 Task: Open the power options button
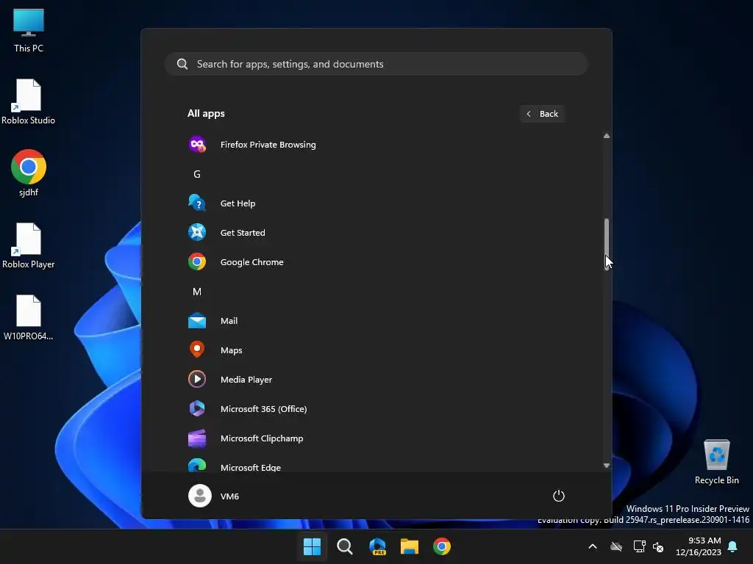pyautogui.click(x=559, y=496)
